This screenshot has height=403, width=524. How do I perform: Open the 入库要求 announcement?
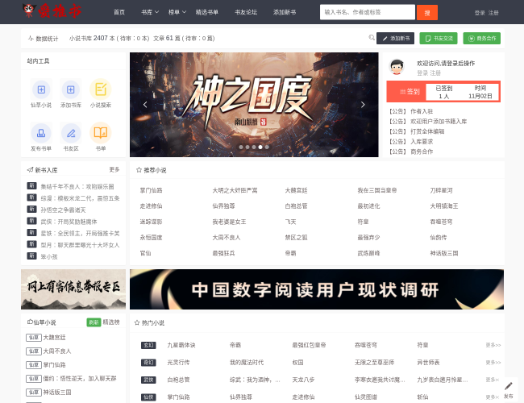(x=422, y=141)
